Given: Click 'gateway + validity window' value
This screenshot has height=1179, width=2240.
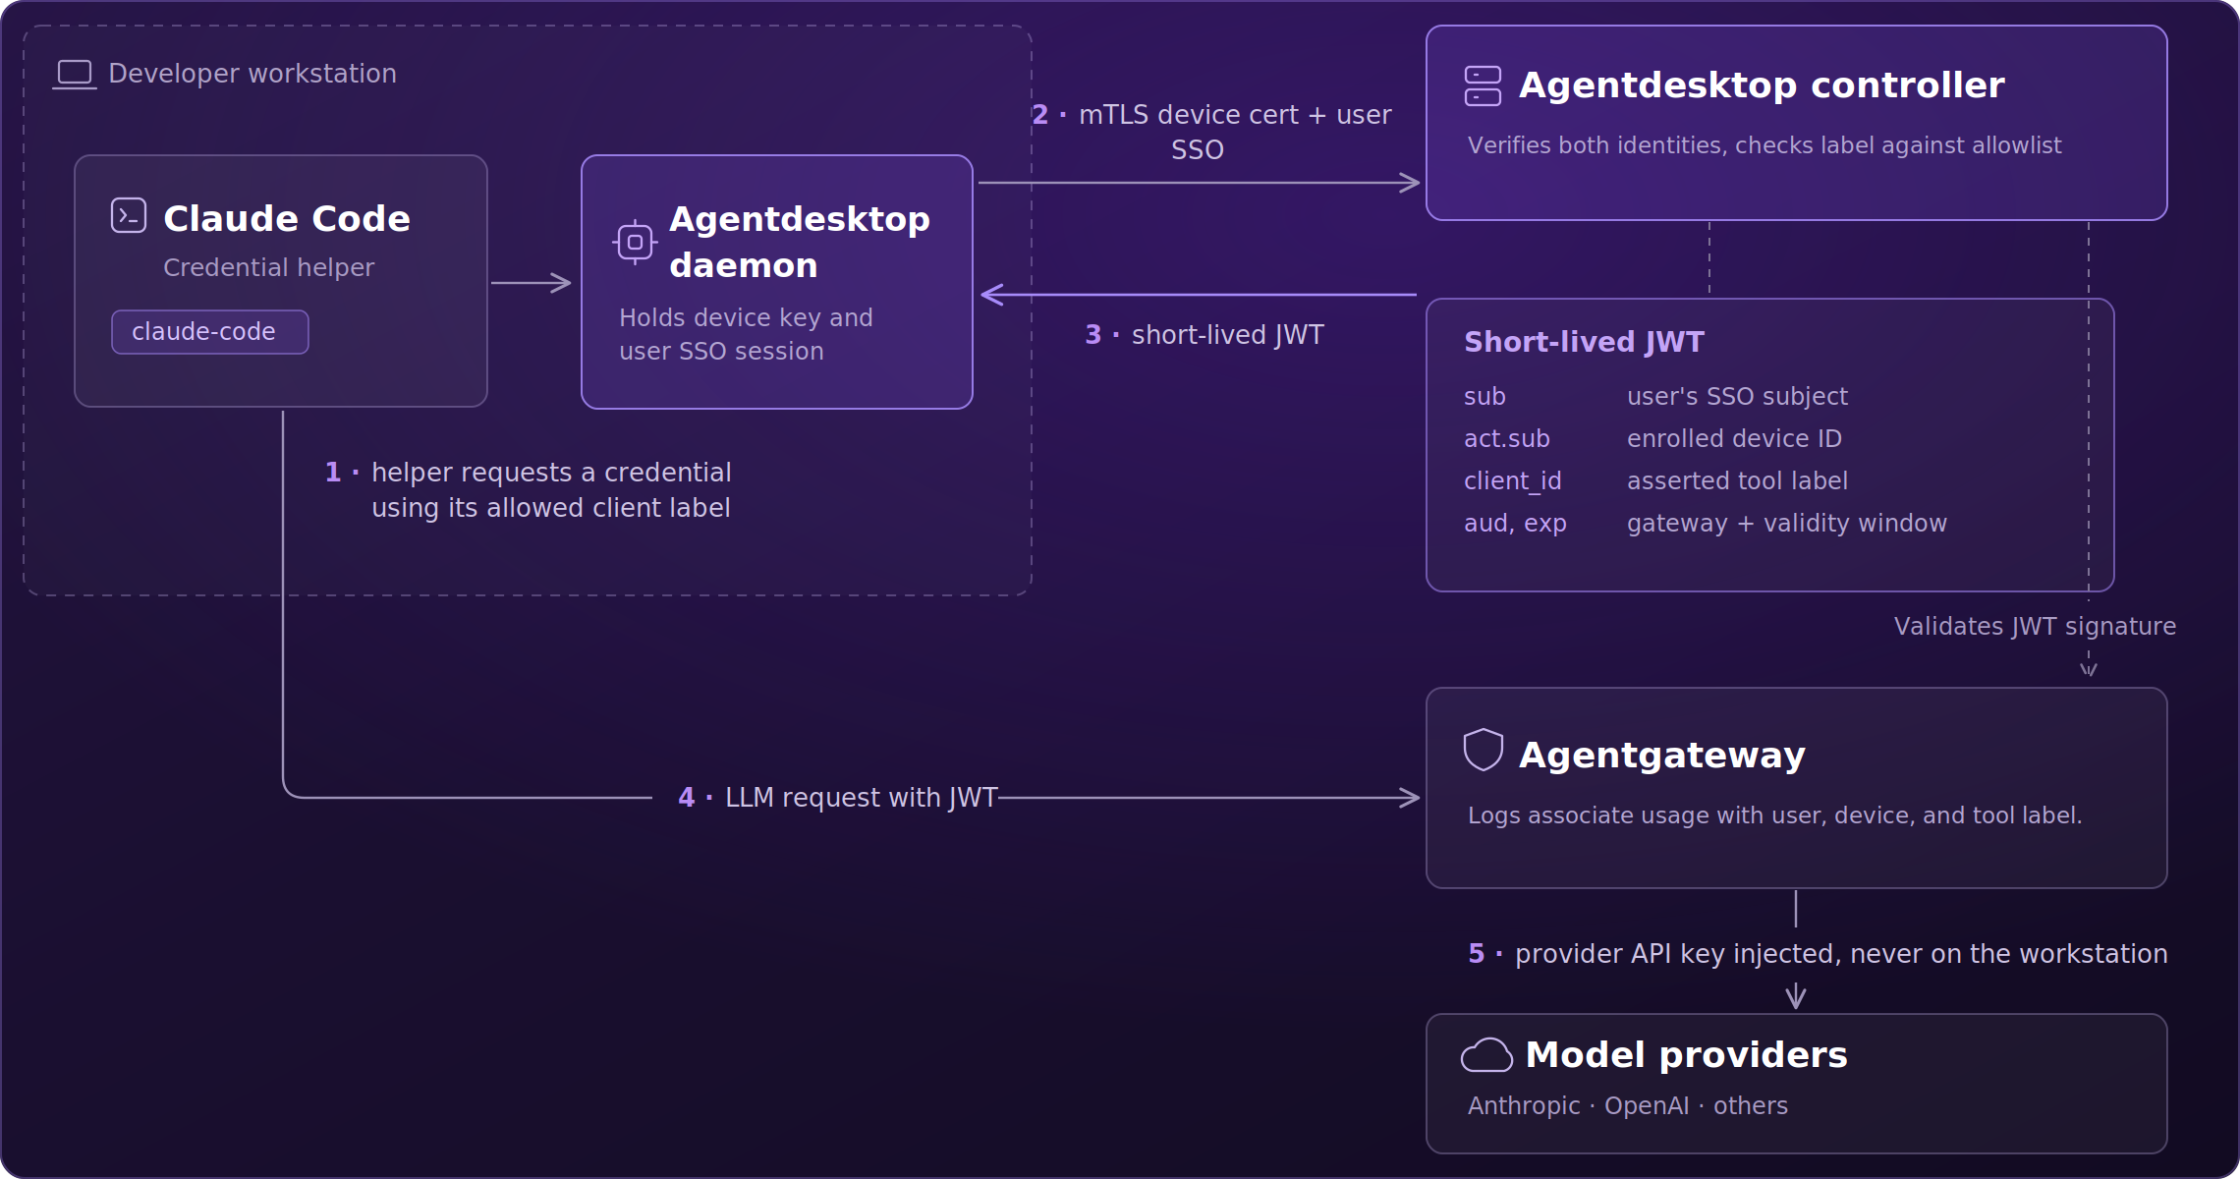Looking at the screenshot, I should (1787, 524).
